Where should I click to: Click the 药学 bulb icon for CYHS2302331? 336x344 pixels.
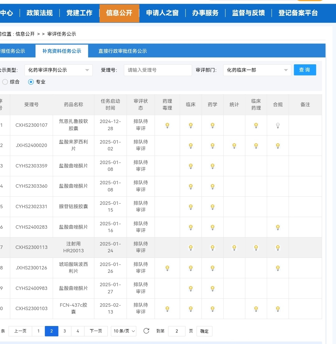pyautogui.click(x=212, y=207)
